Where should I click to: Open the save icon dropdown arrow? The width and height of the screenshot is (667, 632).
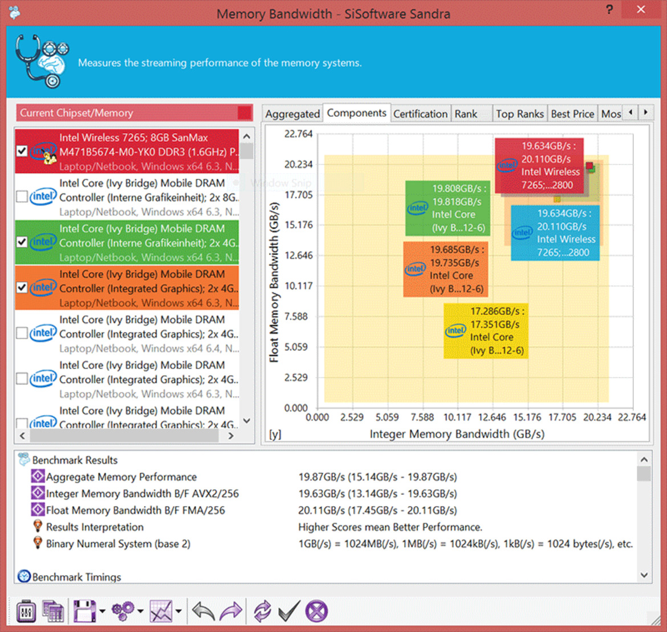pyautogui.click(x=102, y=612)
